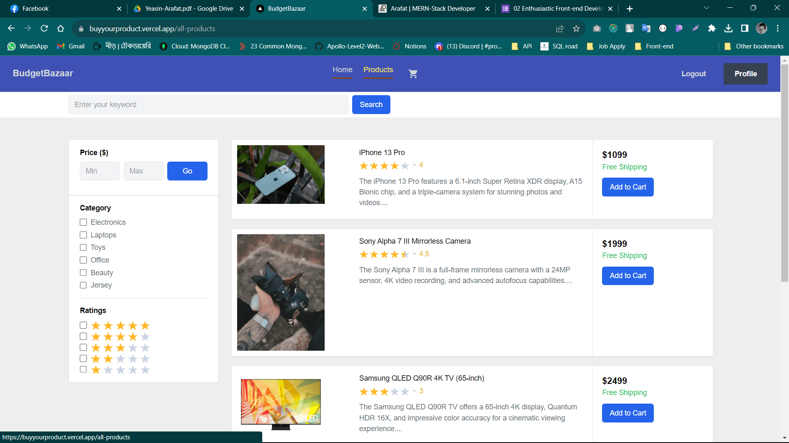Click the Logout link

(694, 74)
